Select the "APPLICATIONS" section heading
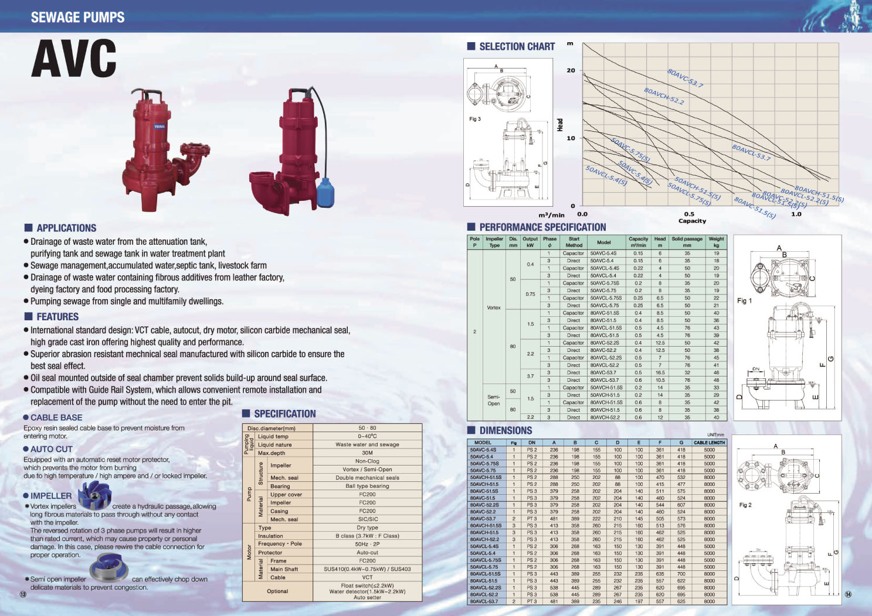872x616 pixels. 66,228
